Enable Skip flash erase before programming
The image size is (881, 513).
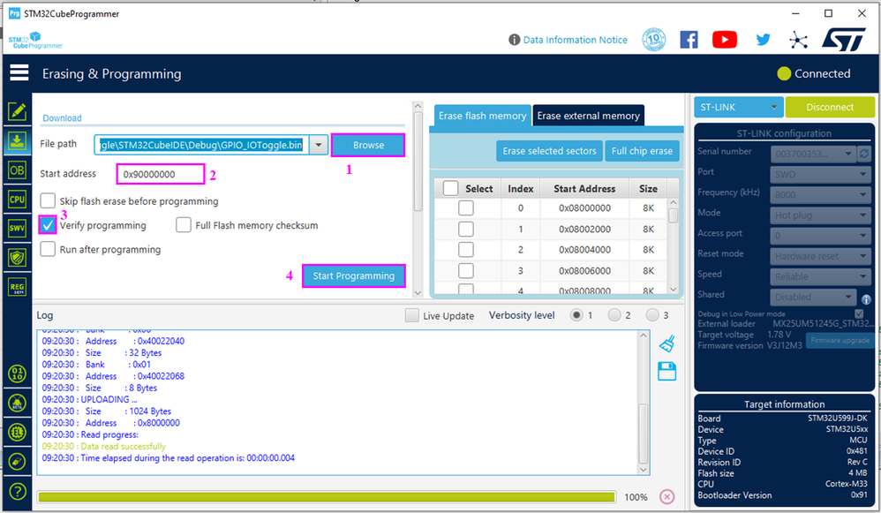48,200
